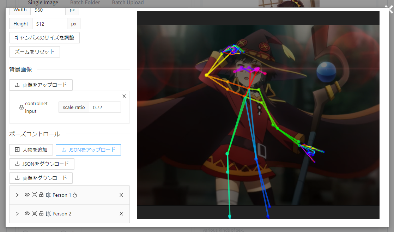Switch to the Single Image tab behind
Screen dimensions: 394x232
(x=43, y=3)
